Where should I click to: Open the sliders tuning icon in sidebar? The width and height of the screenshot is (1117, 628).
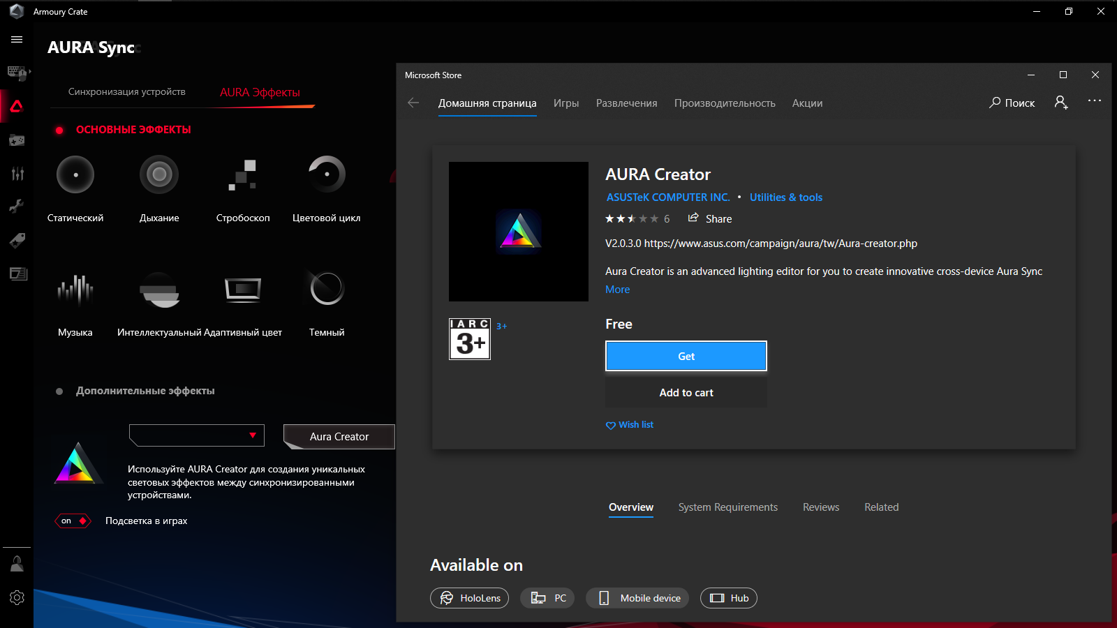coord(17,174)
